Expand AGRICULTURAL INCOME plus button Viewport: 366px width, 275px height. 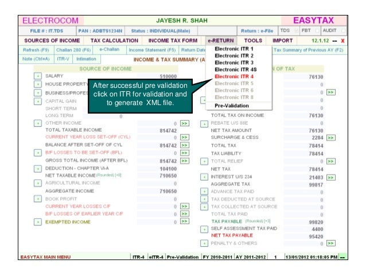click(38, 183)
